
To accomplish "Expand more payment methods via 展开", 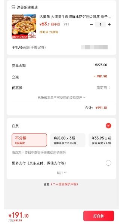I will [x=61, y=173].
